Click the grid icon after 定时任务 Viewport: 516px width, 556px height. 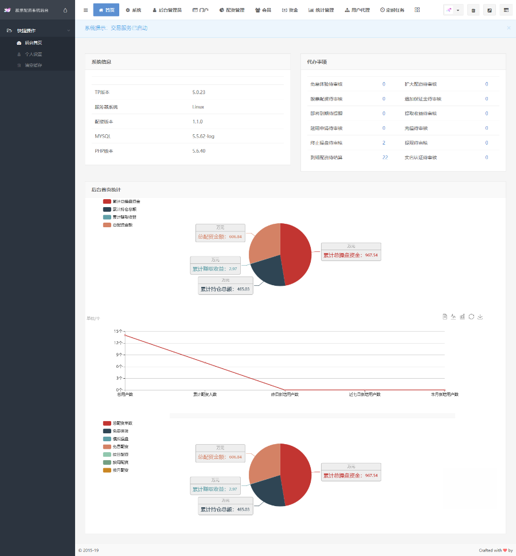(x=417, y=10)
